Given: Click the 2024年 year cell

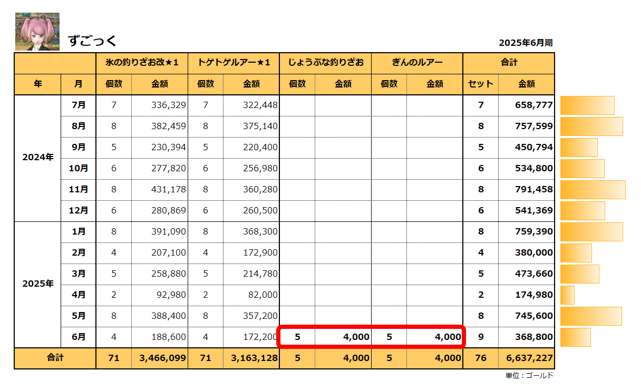Looking at the screenshot, I should (38, 157).
